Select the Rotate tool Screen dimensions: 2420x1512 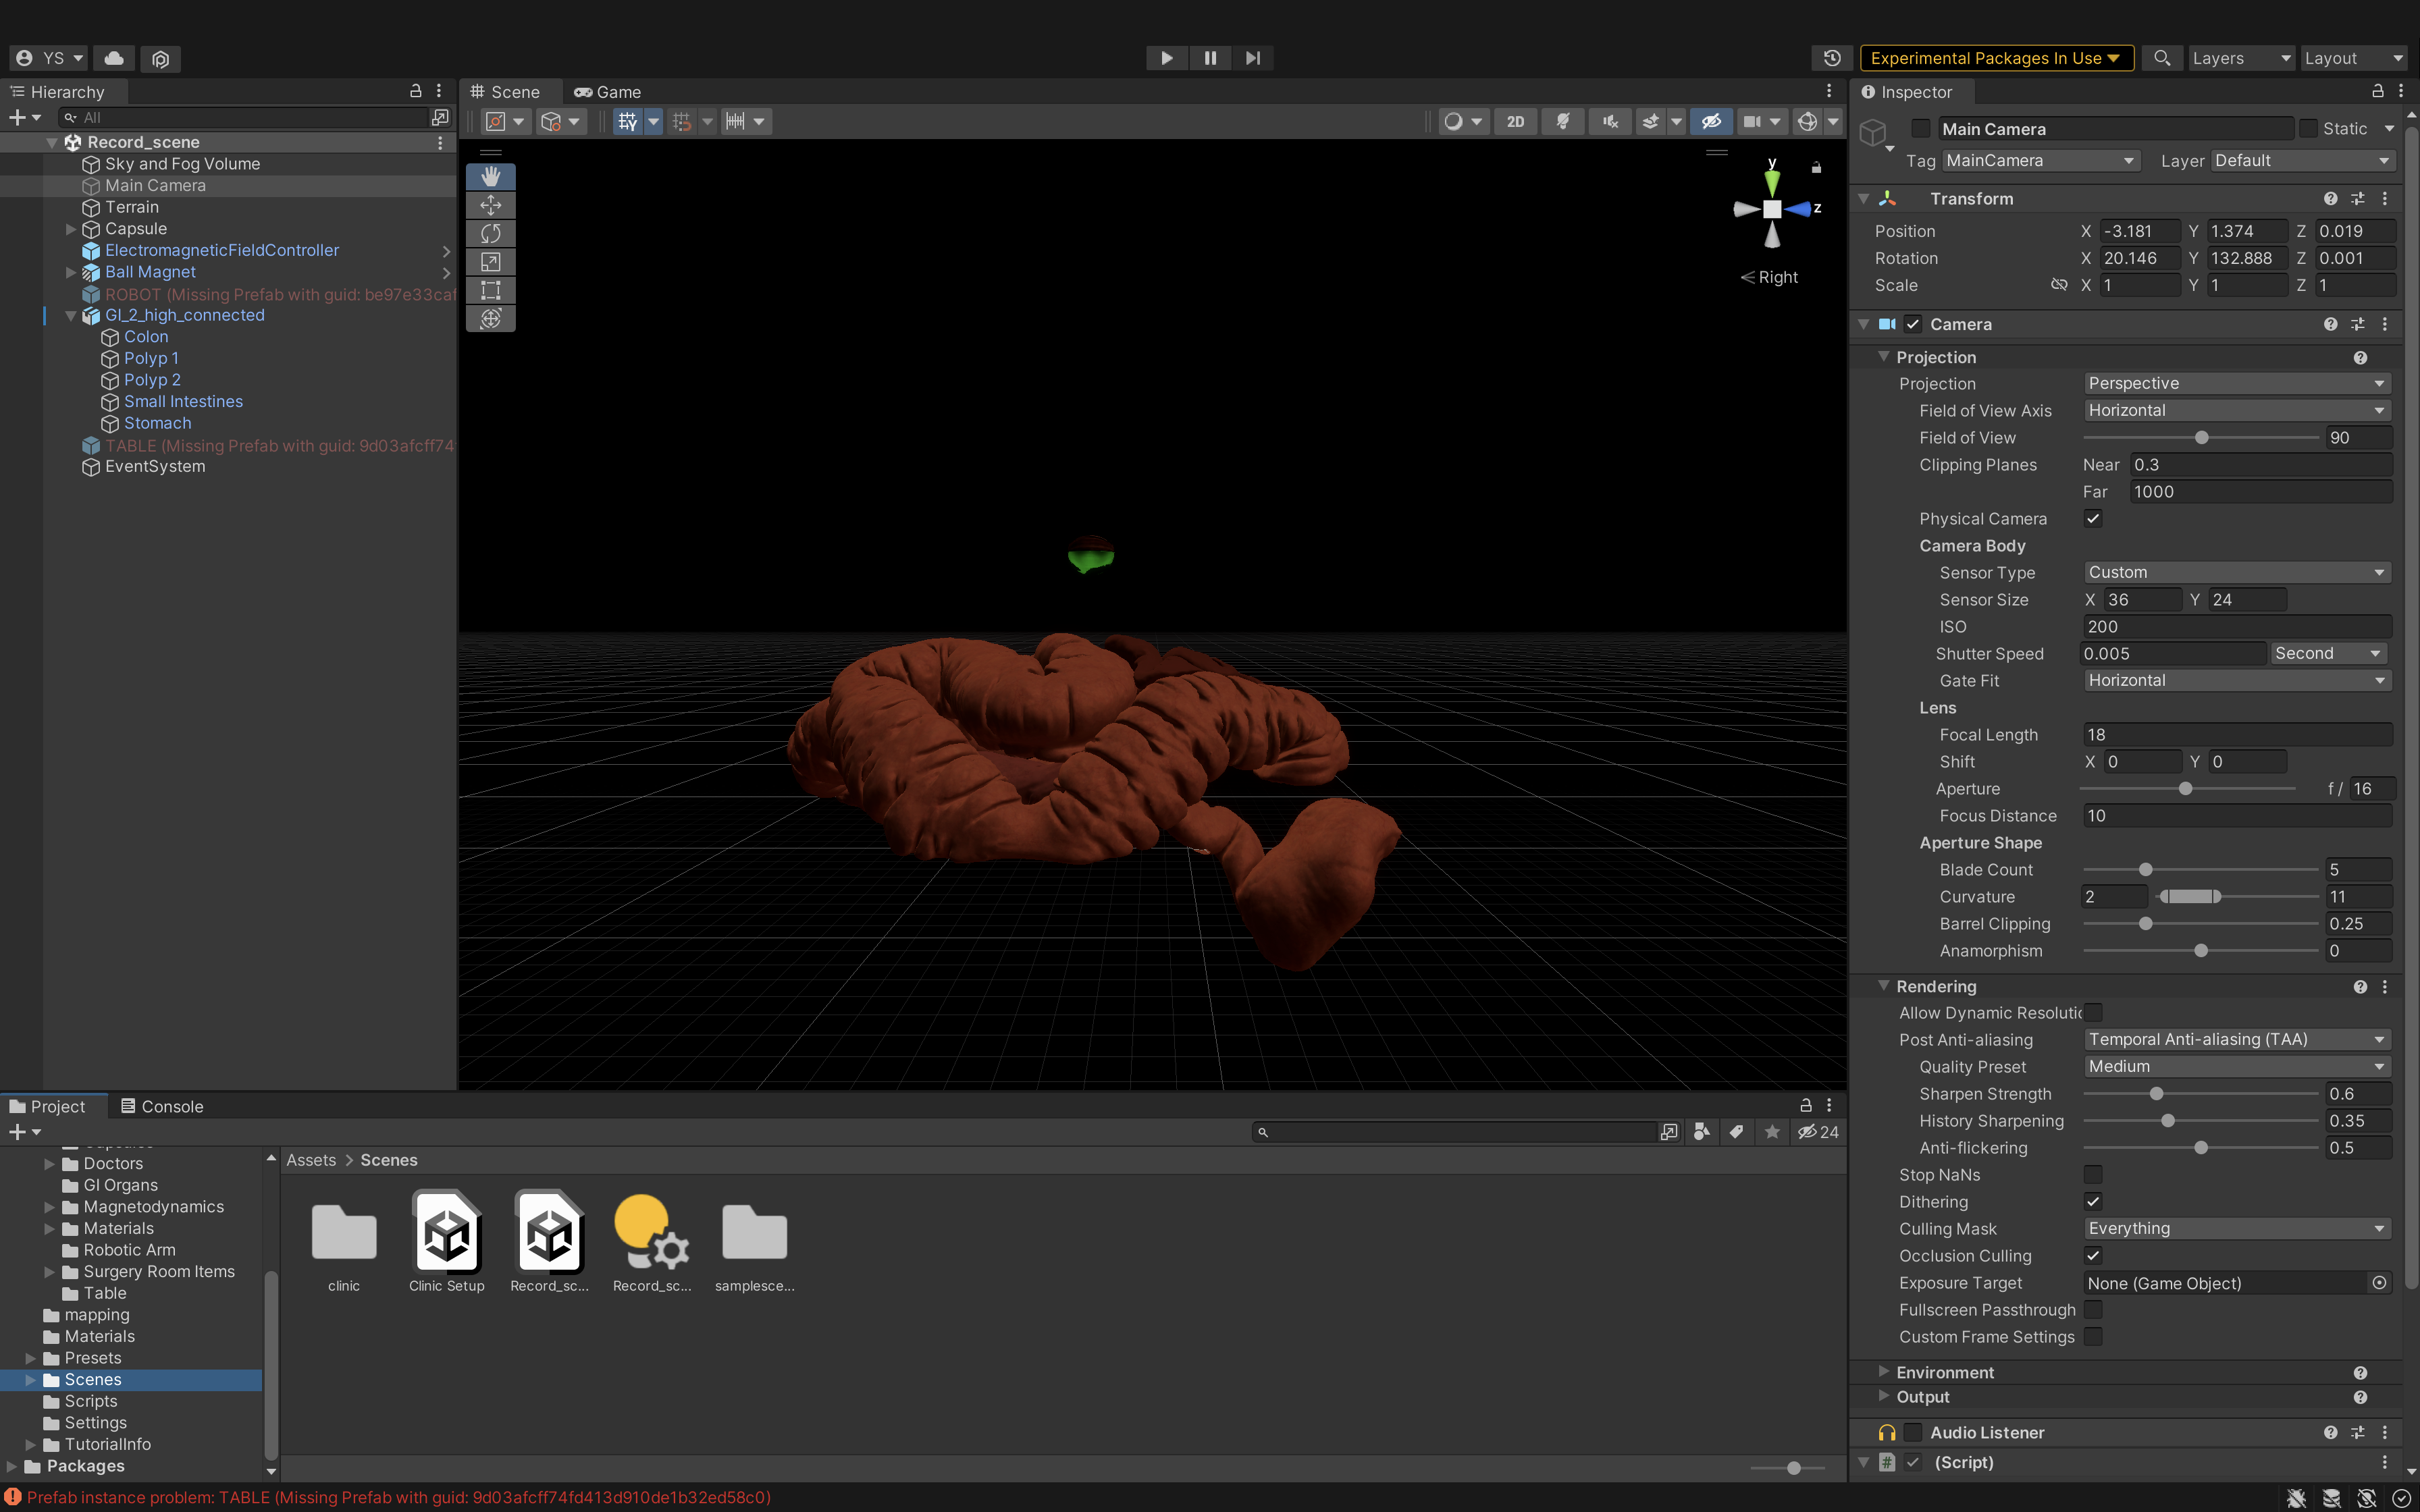coord(490,233)
